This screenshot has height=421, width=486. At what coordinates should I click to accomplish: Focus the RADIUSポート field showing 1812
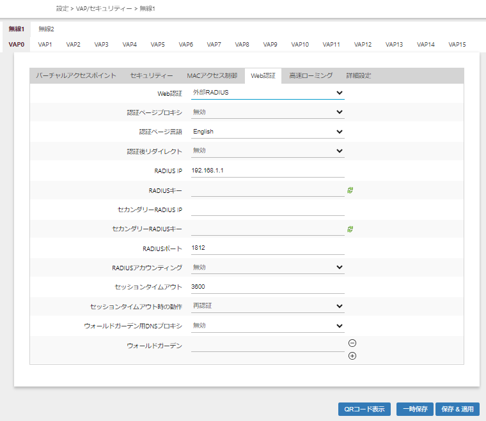tap(268, 249)
